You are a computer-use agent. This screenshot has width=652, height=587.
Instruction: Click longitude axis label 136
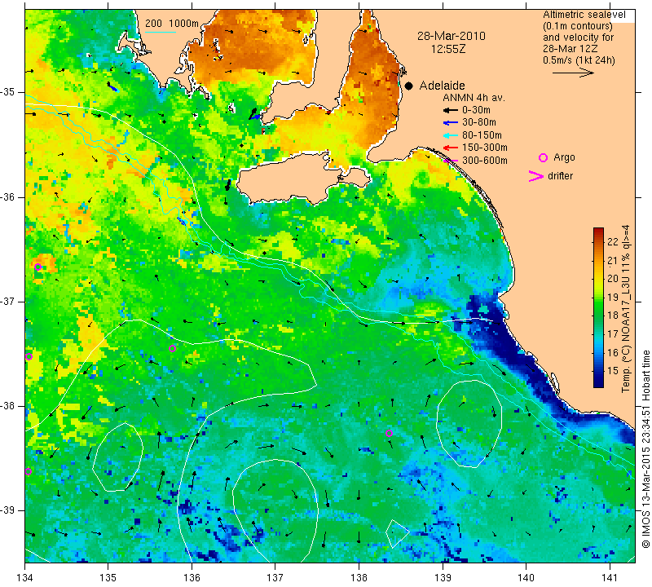[192, 577]
